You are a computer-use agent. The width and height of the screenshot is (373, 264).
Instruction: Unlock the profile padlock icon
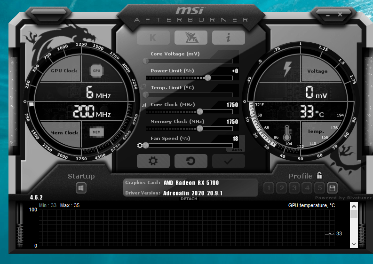point(319,175)
